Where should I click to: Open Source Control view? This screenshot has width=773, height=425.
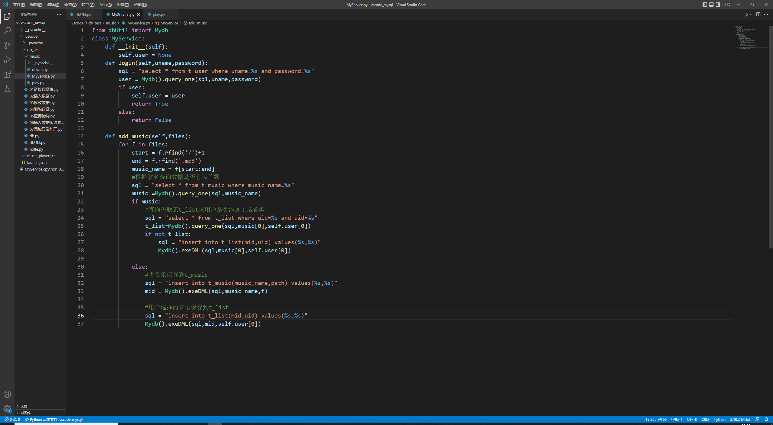[x=7, y=45]
